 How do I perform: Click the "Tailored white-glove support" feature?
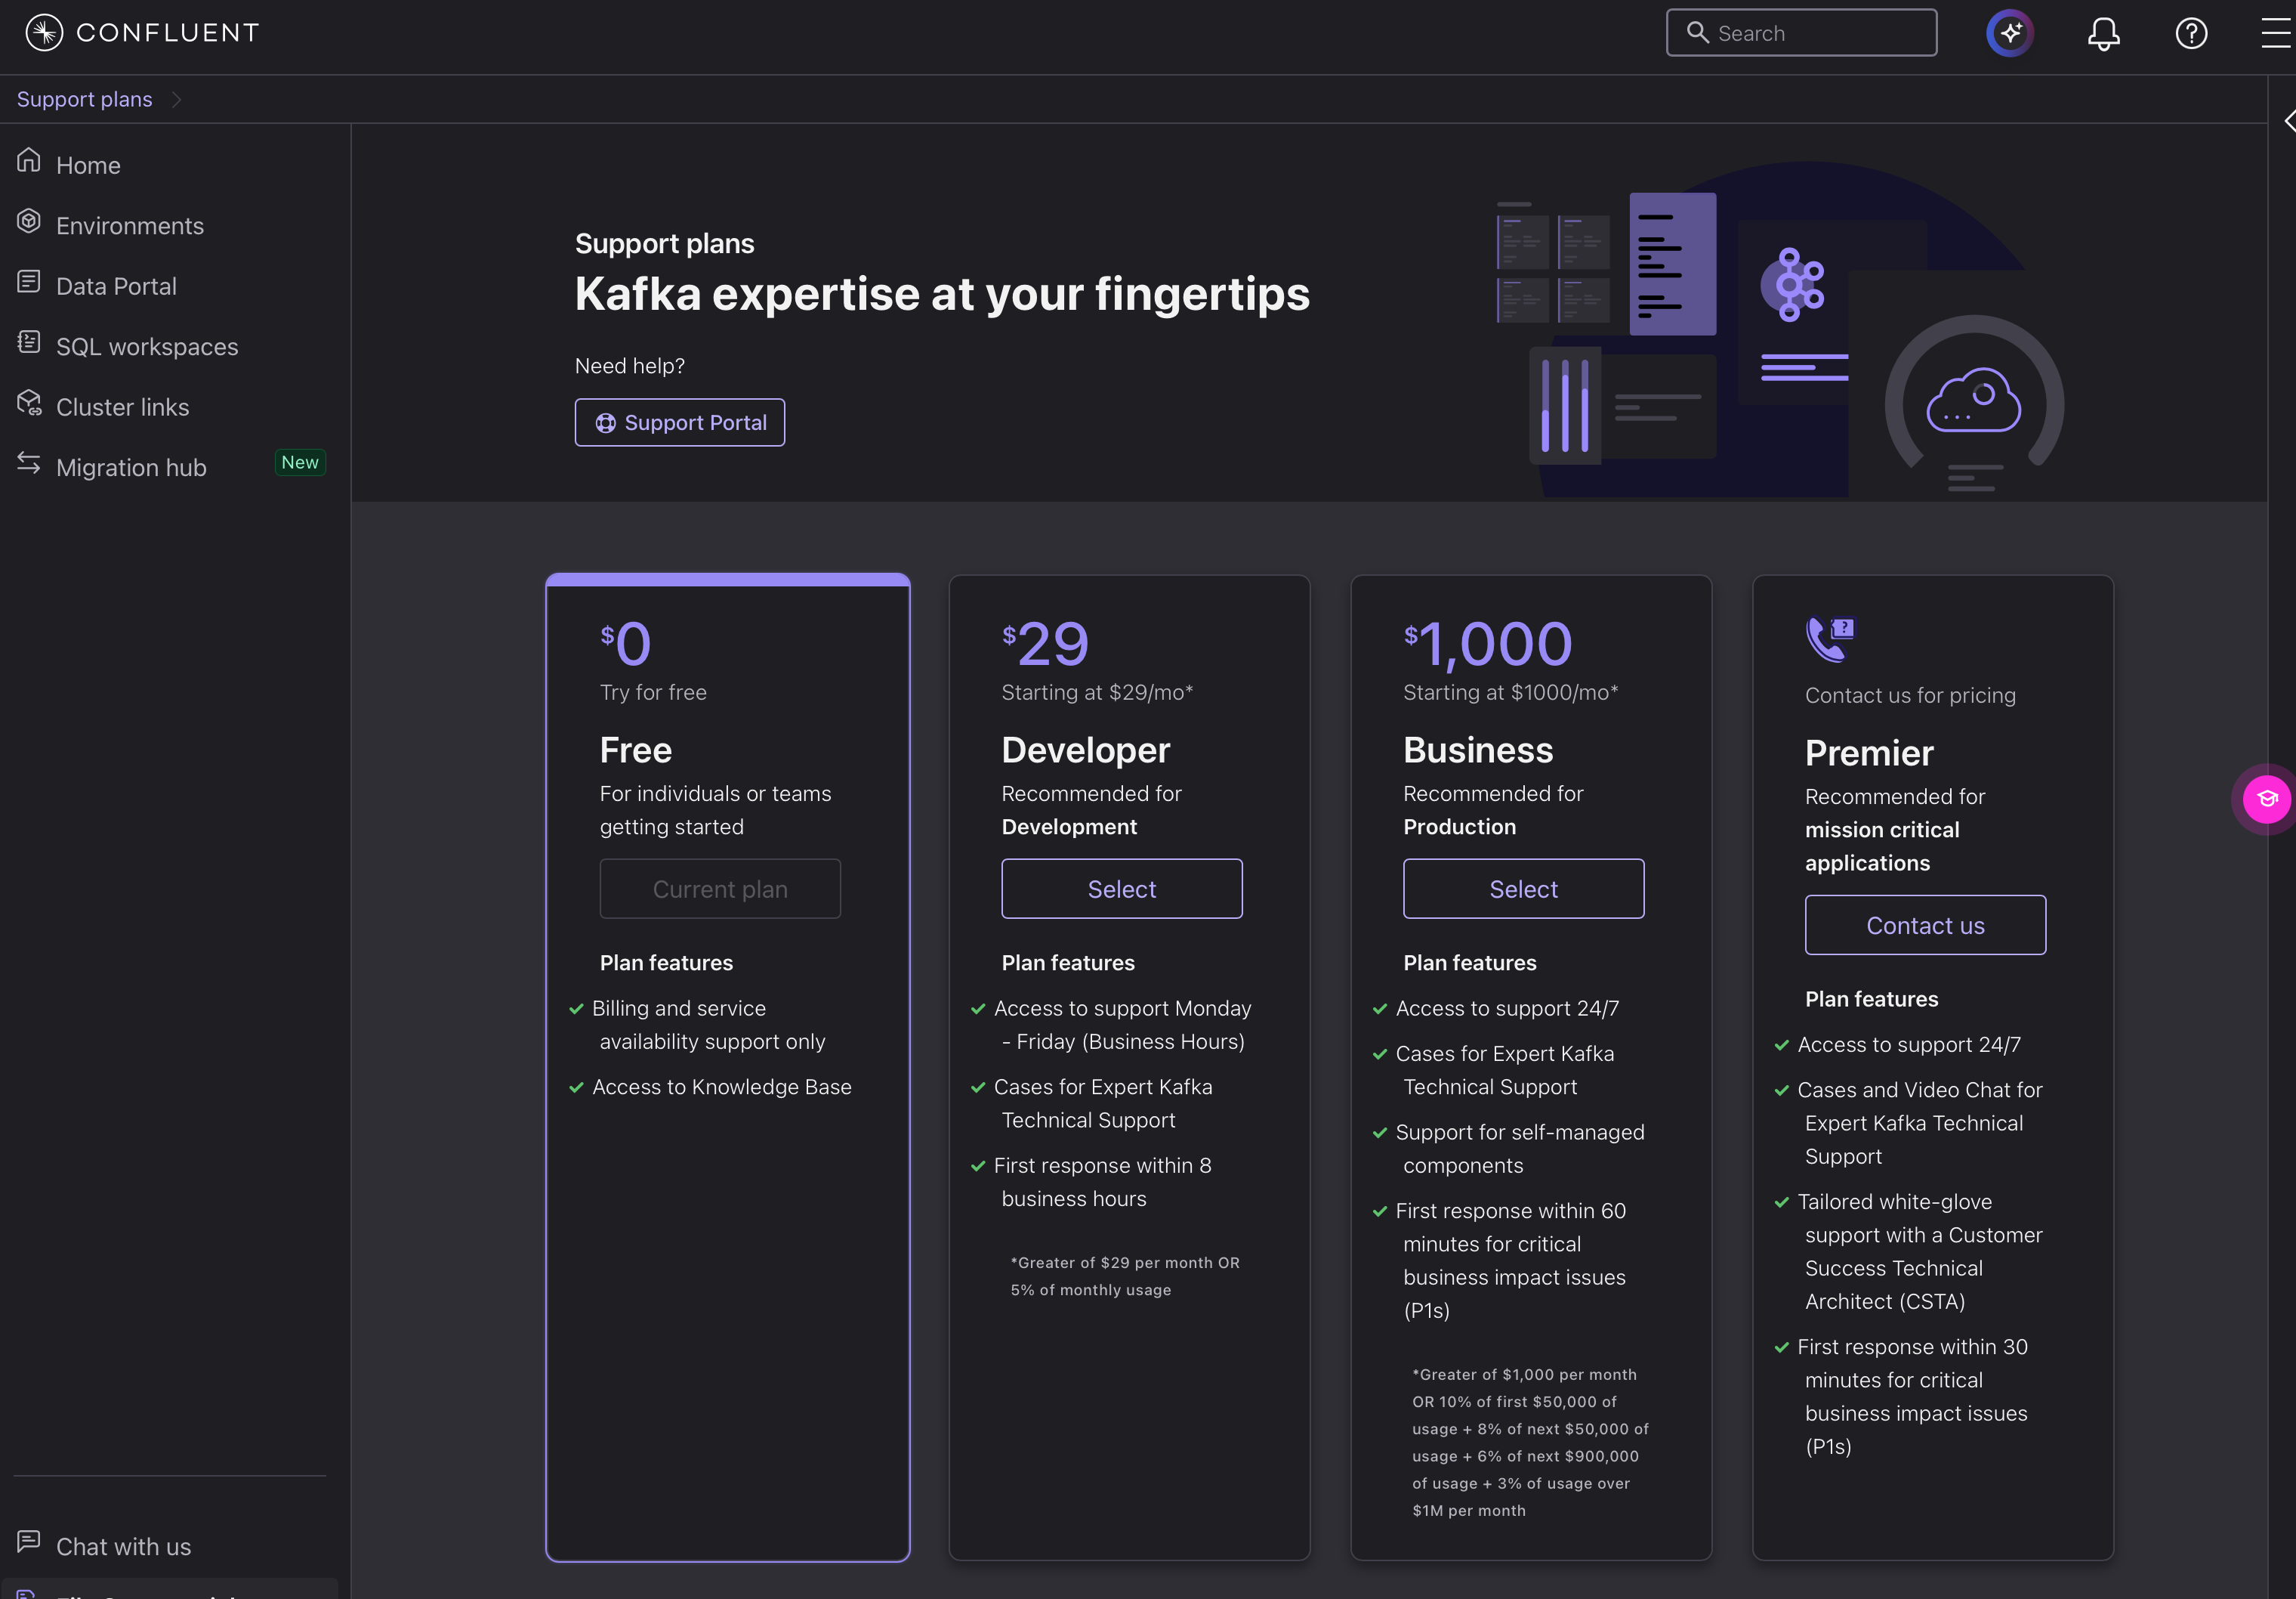tap(1920, 1252)
